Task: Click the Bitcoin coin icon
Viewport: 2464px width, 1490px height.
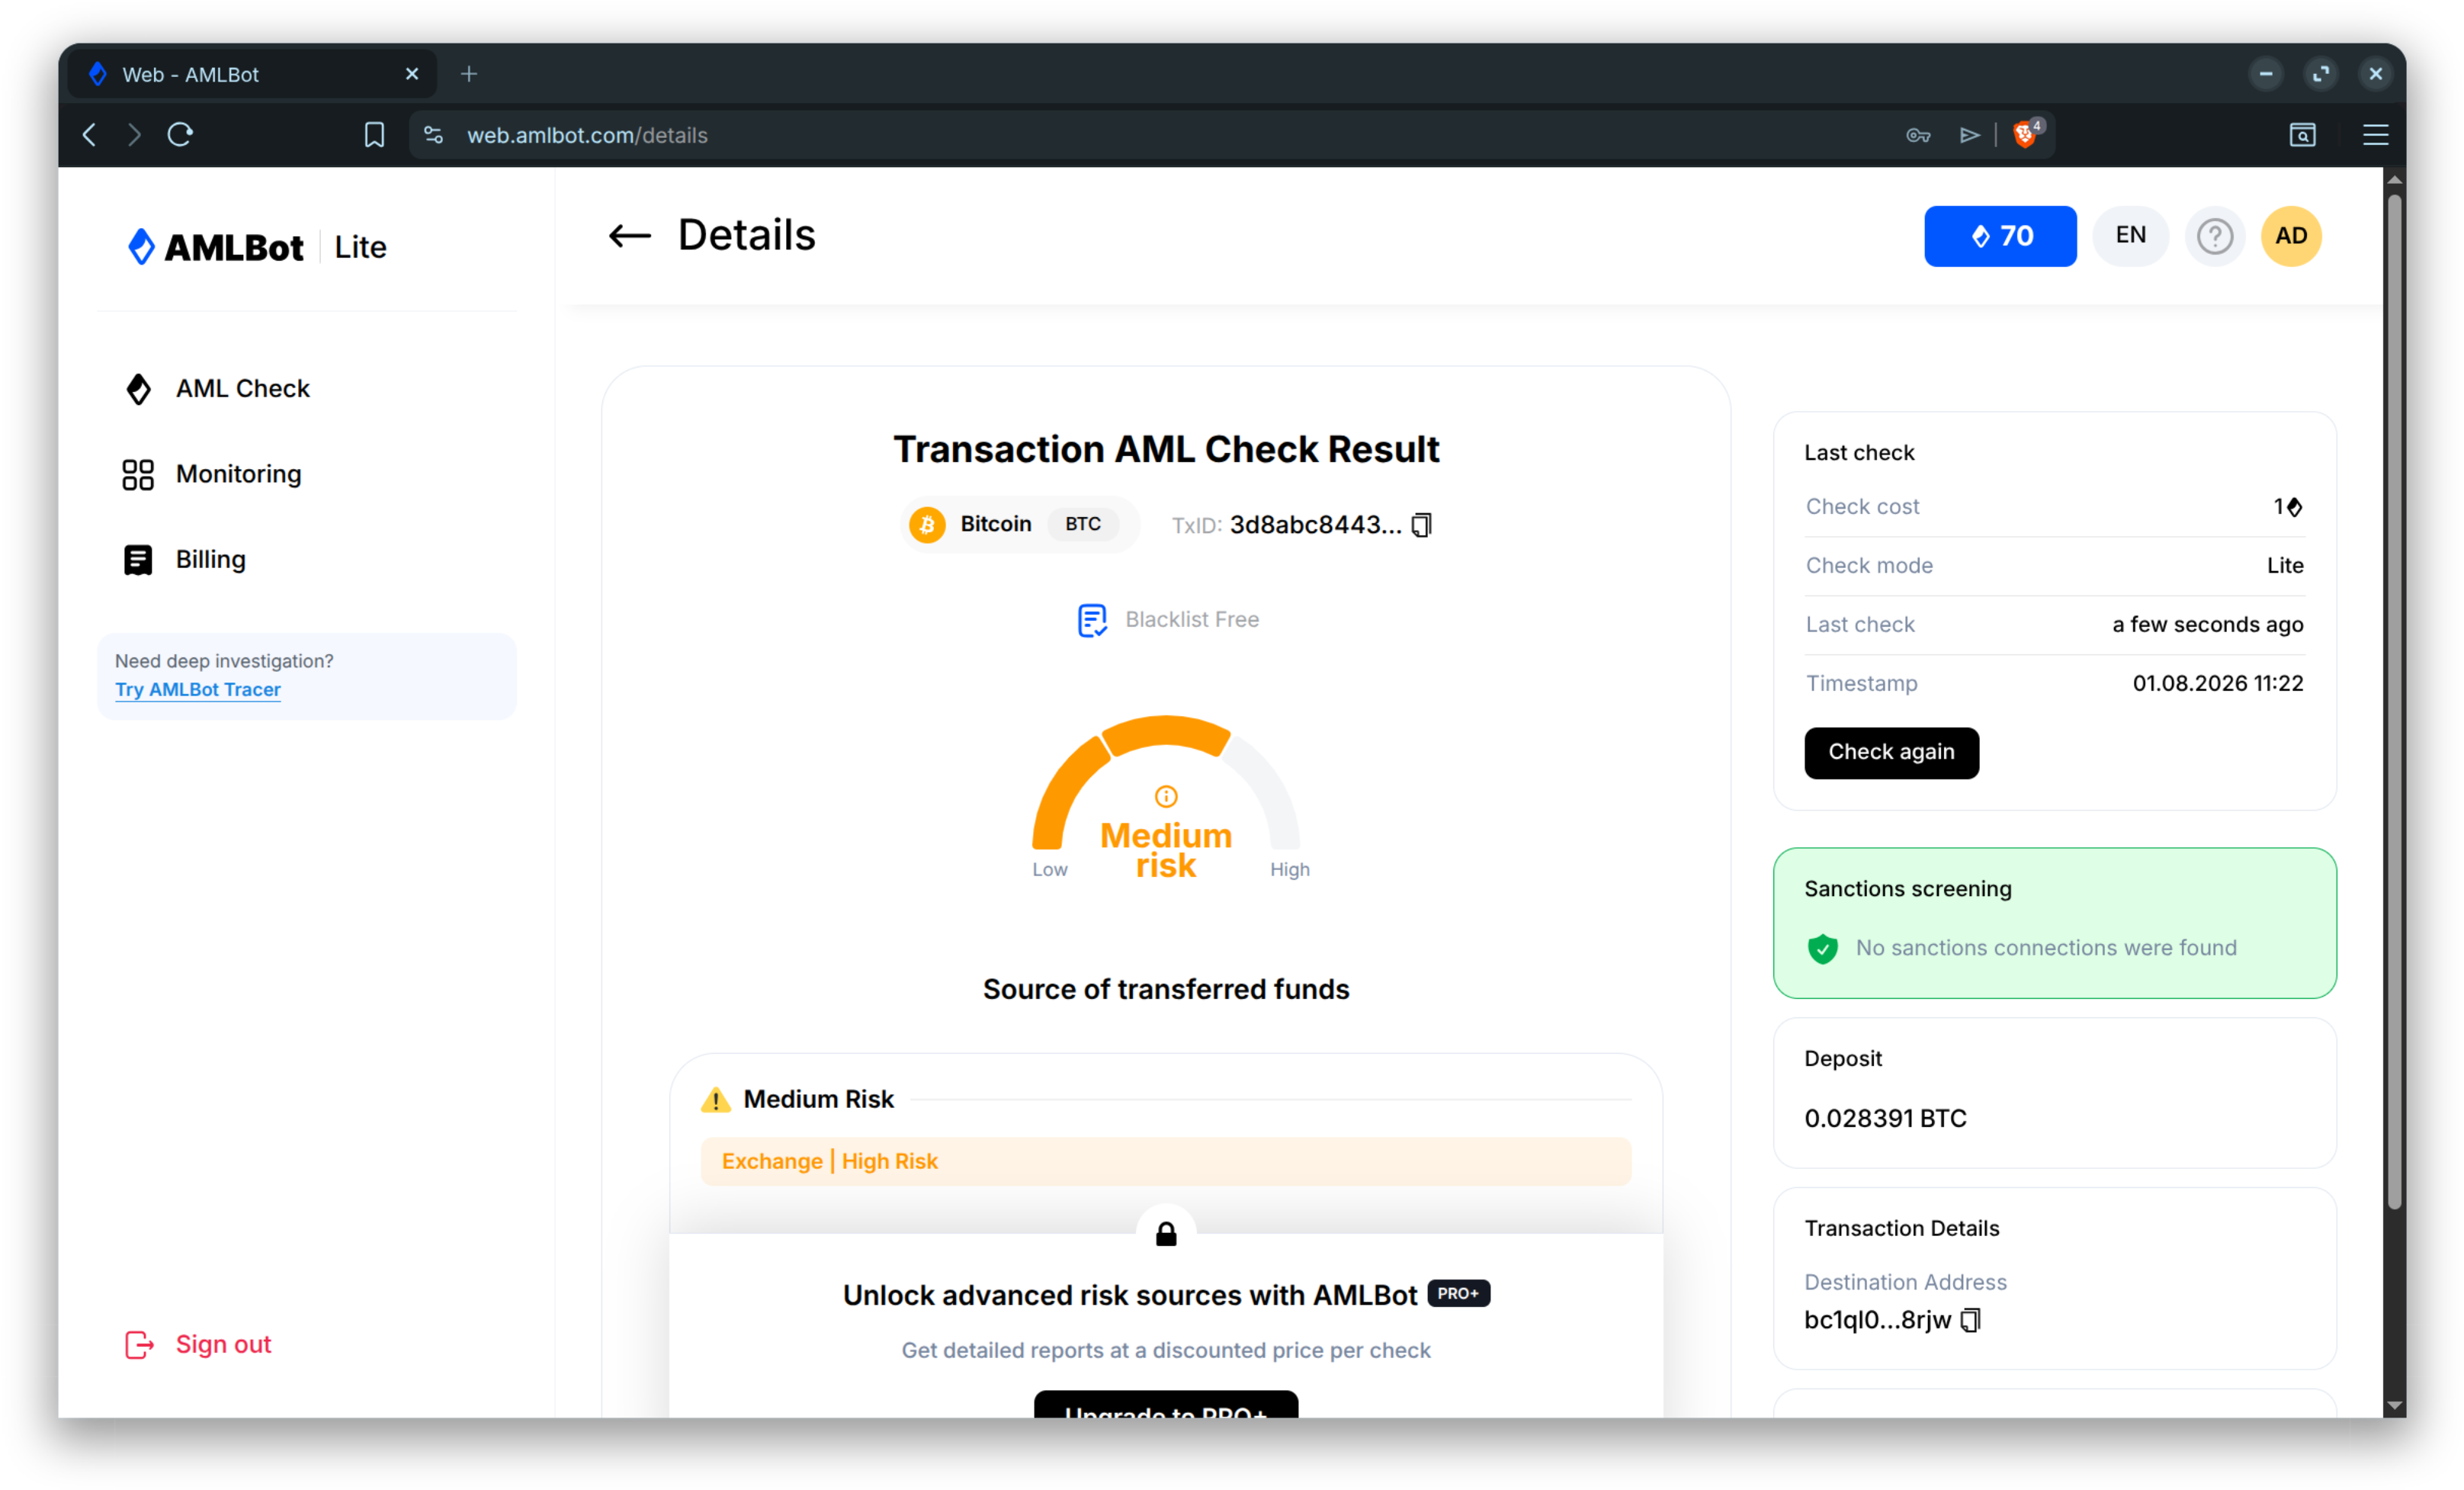Action: coord(927,525)
